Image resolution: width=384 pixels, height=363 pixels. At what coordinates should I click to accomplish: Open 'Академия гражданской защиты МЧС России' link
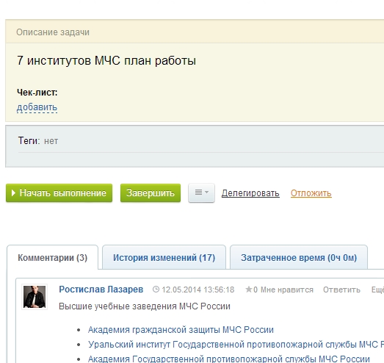coord(181,330)
